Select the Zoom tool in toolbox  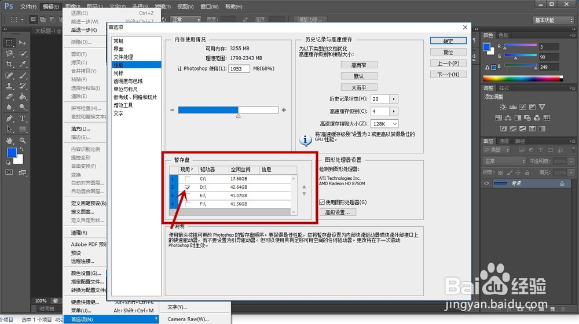23,140
